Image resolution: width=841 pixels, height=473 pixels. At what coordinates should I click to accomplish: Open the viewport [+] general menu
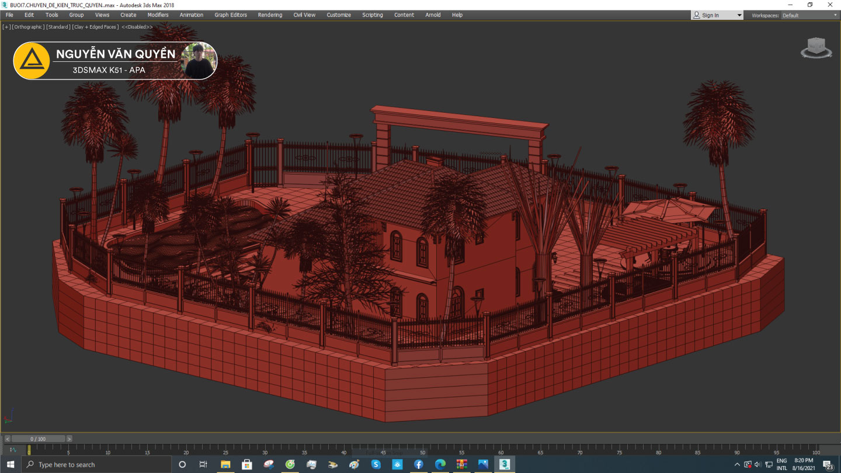tap(6, 27)
